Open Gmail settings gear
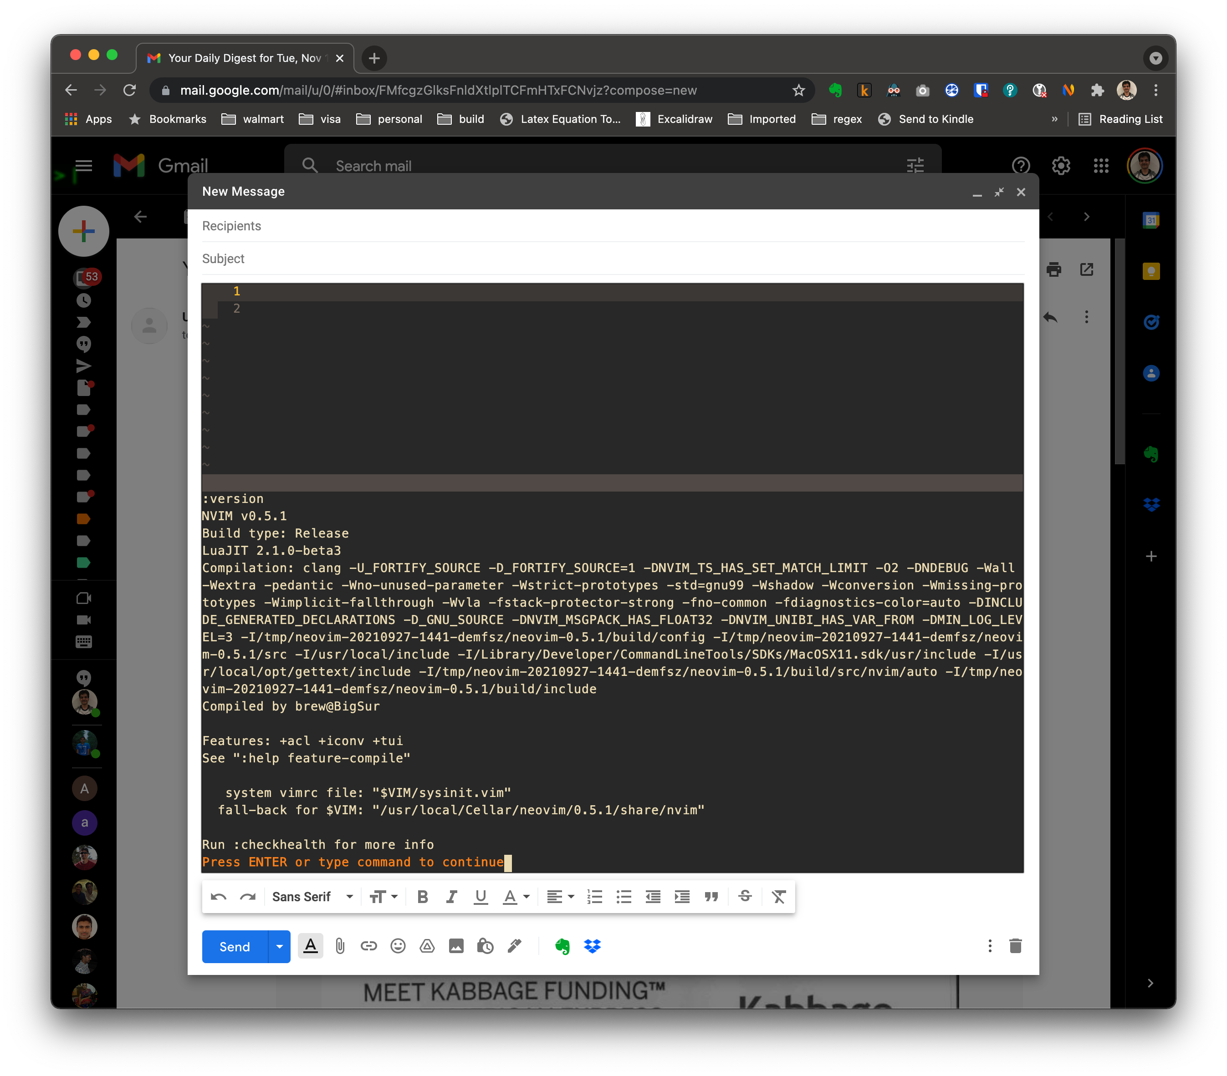 [x=1061, y=166]
